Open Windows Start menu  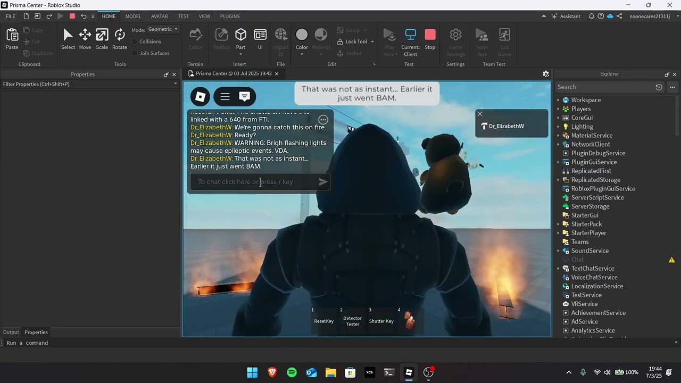coord(252,372)
